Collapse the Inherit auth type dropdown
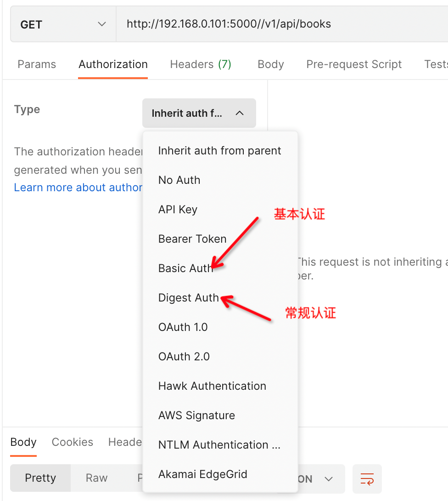The width and height of the screenshot is (448, 501). coord(199,113)
